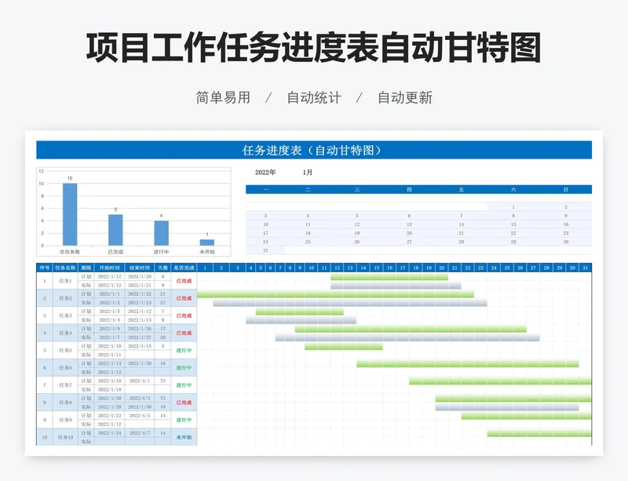Select 任务4 actual end date 2022/1/27

tap(140, 337)
